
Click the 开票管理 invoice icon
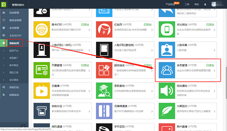(42, 70)
